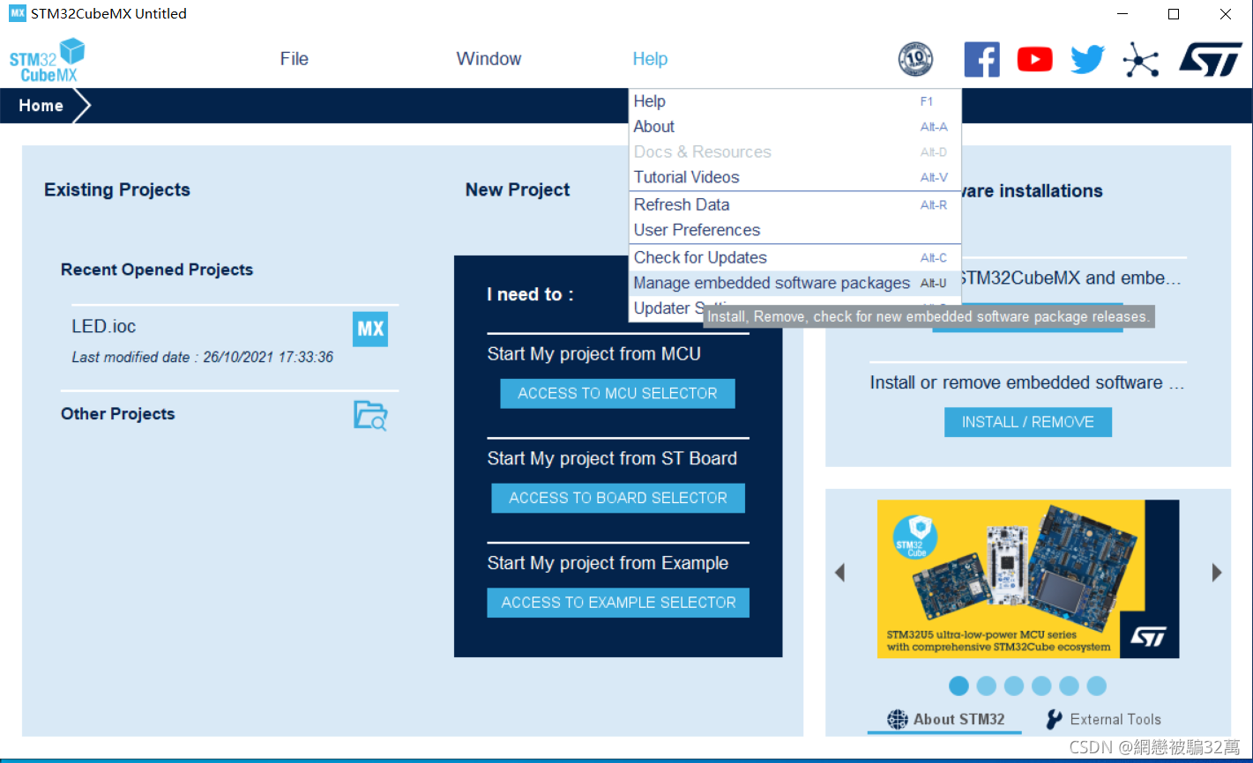Close the Help menu header
Screen dimensions: 1253x763
[650, 59]
